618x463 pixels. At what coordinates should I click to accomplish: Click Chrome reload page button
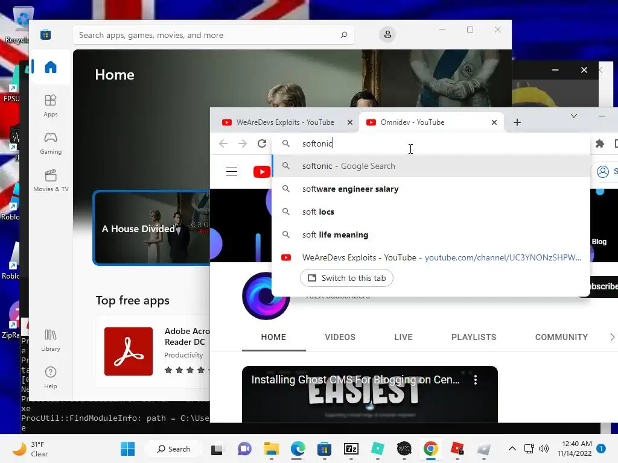click(x=262, y=143)
